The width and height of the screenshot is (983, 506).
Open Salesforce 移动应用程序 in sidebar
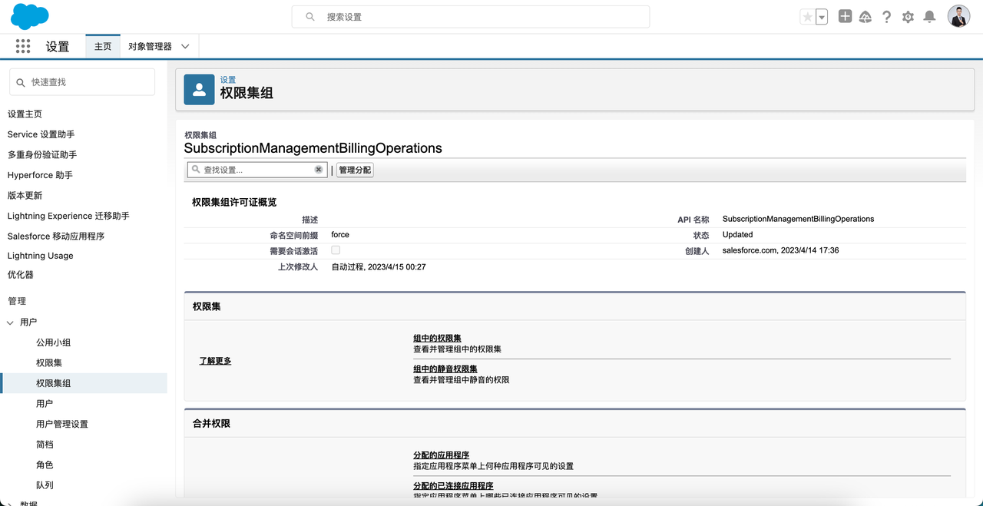pyautogui.click(x=56, y=236)
